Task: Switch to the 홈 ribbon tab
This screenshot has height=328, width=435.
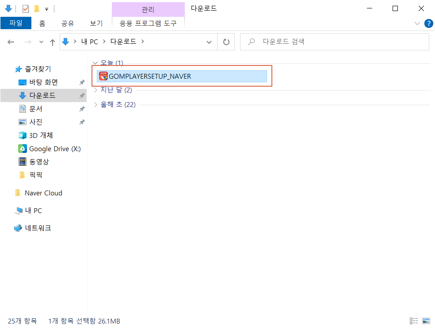Action: (x=42, y=23)
